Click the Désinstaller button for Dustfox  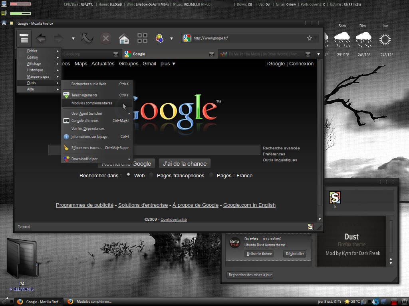tap(295, 254)
